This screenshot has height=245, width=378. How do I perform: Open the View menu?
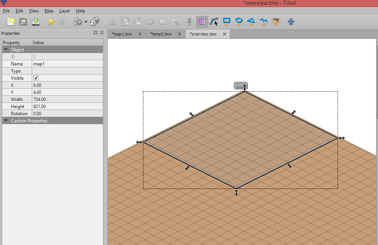point(34,11)
